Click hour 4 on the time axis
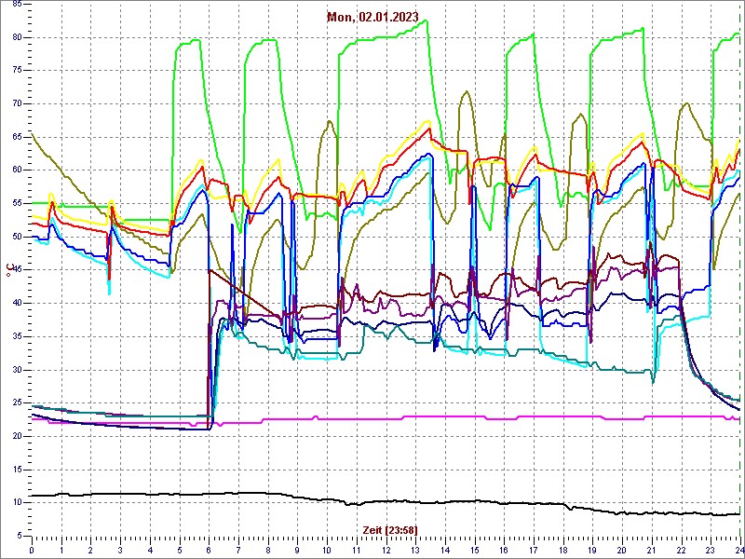The width and height of the screenshot is (745, 559). (150, 550)
